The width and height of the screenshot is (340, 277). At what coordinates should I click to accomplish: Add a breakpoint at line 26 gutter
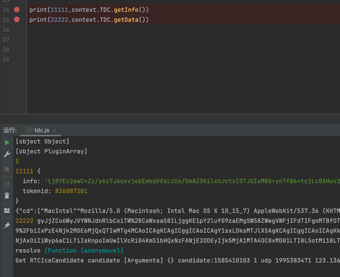[17, 30]
